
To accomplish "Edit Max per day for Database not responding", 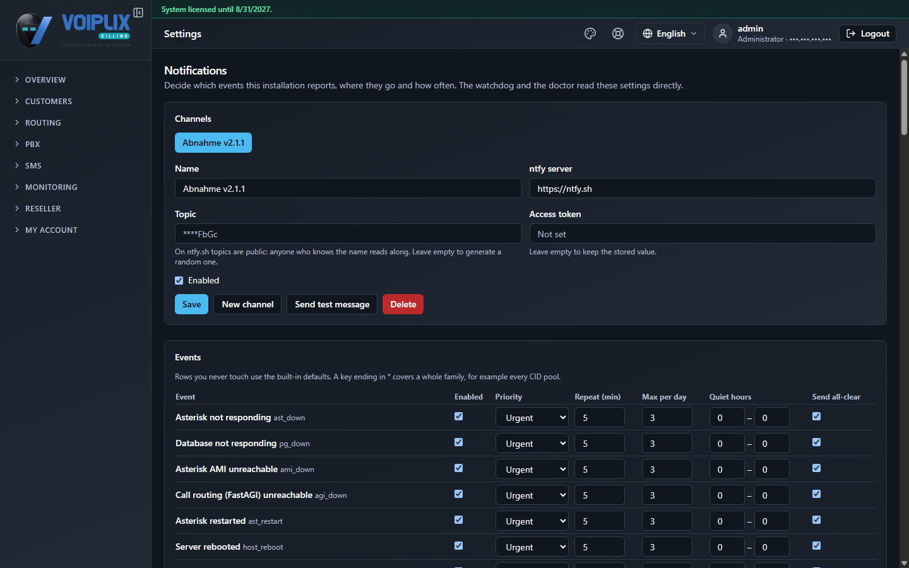I will [667, 443].
